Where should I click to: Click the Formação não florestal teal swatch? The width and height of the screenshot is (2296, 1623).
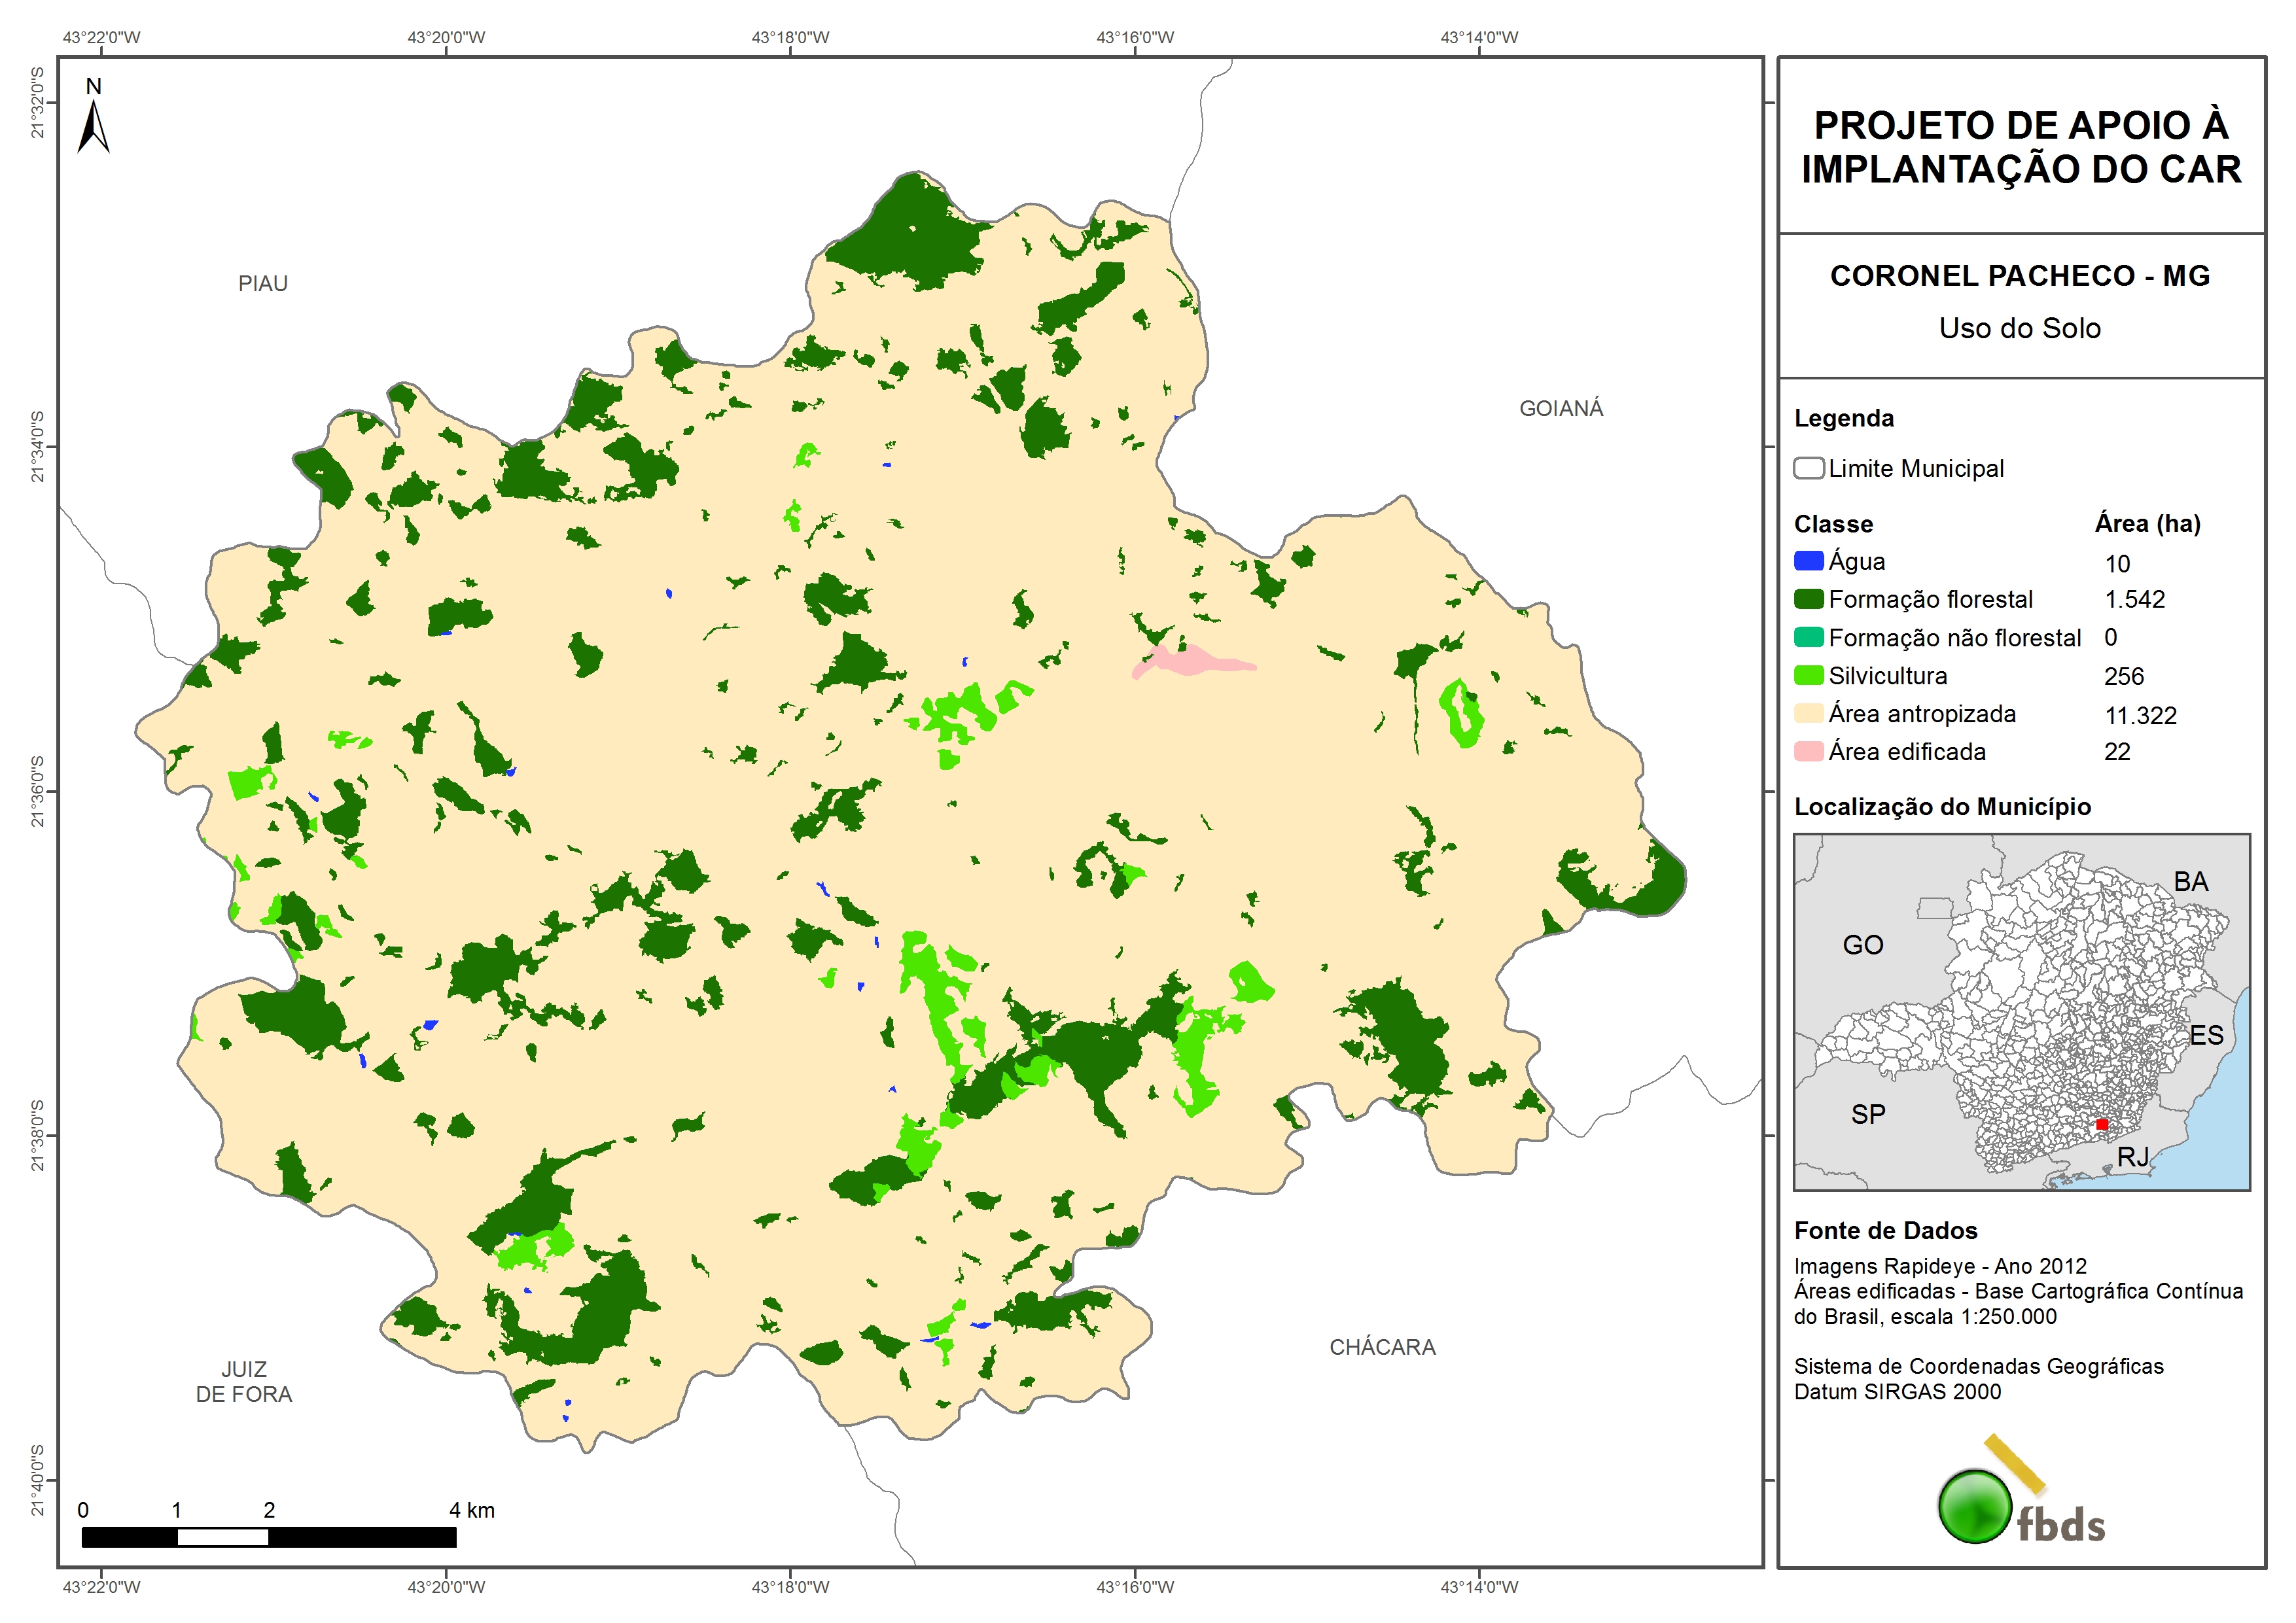click(x=1808, y=637)
